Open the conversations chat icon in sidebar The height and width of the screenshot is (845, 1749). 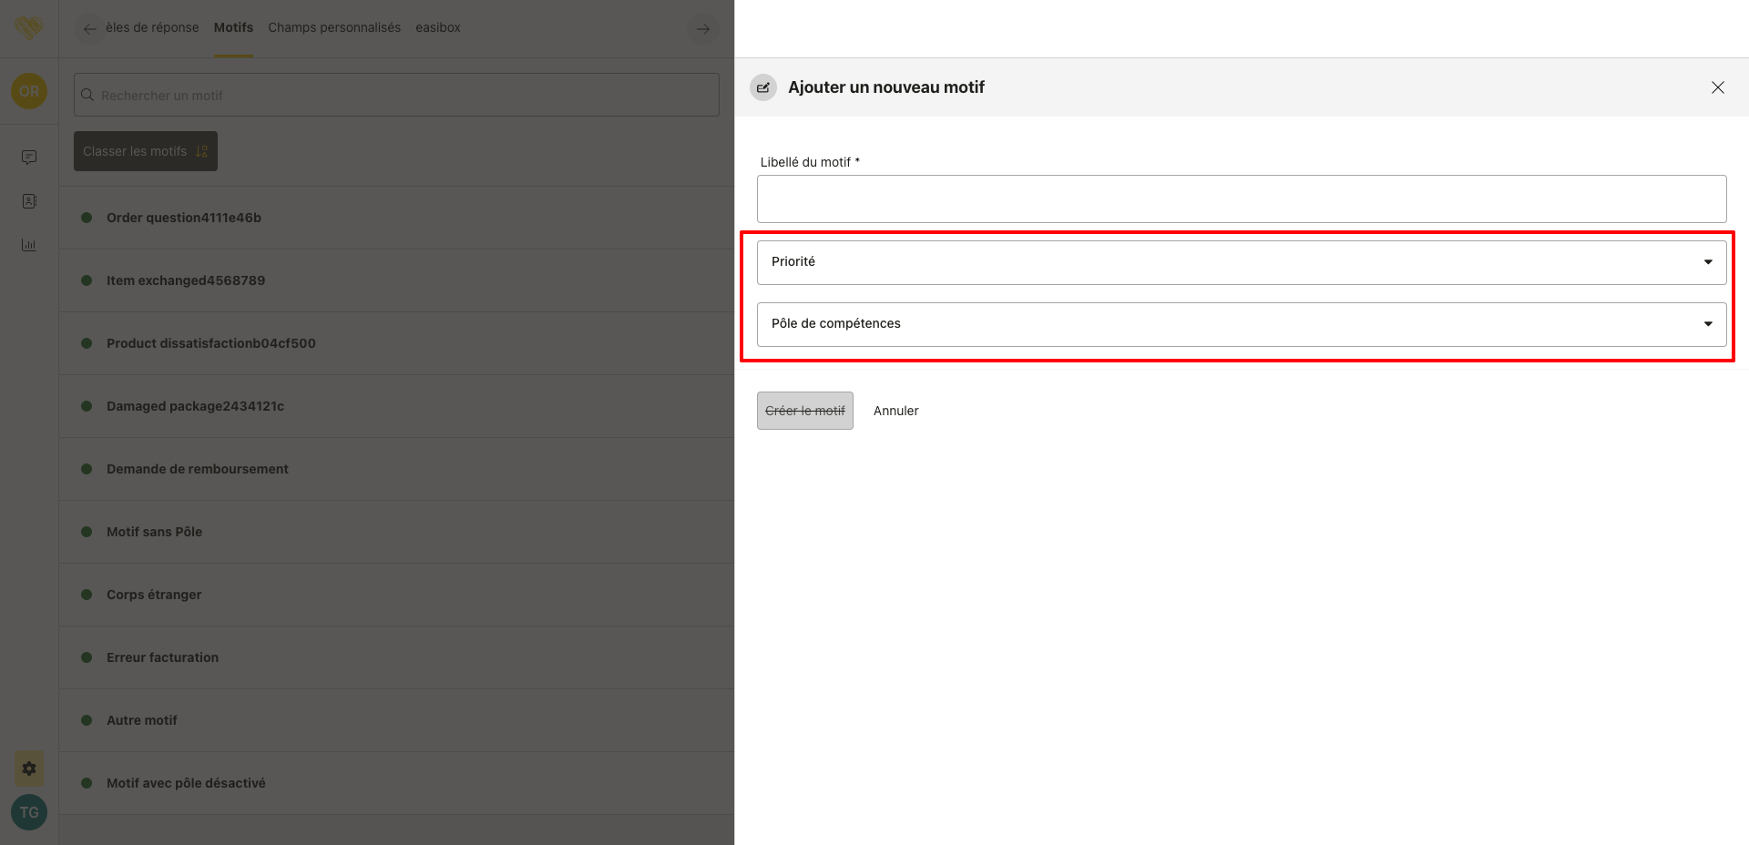click(x=29, y=158)
